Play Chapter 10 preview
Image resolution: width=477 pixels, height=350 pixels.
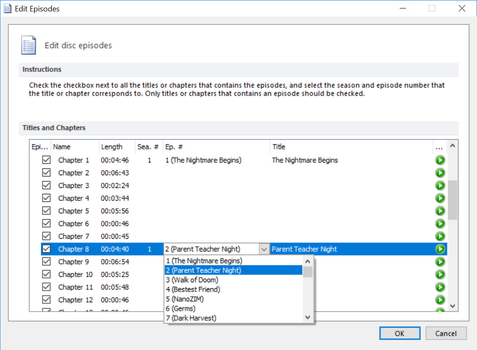point(440,275)
